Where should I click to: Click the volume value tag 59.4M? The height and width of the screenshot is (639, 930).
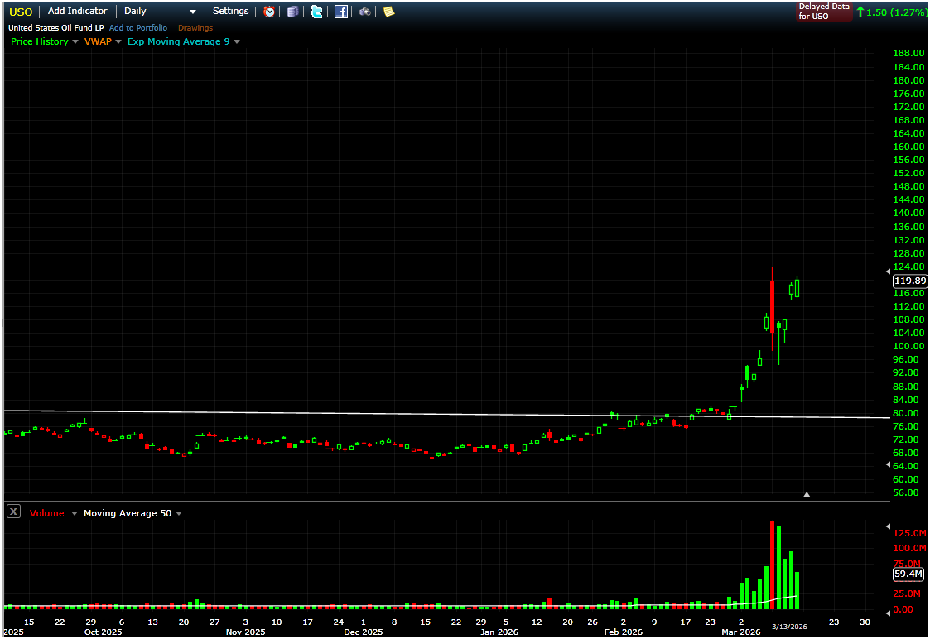[908, 574]
